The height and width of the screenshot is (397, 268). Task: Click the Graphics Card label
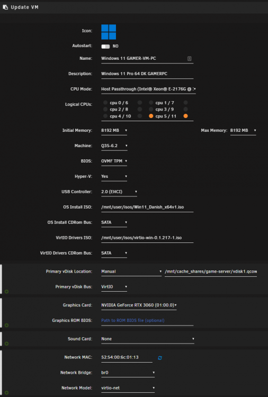pyautogui.click(x=77, y=305)
